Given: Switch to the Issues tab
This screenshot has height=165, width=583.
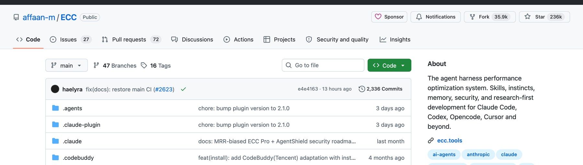Looking at the screenshot, I should 71,40.
